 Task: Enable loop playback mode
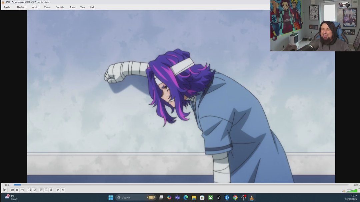(x=46, y=190)
